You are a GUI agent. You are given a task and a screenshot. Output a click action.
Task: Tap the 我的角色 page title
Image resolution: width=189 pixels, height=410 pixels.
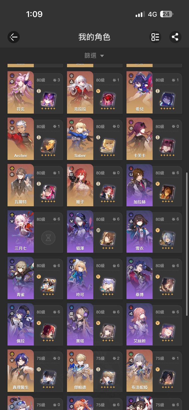pyautogui.click(x=94, y=37)
